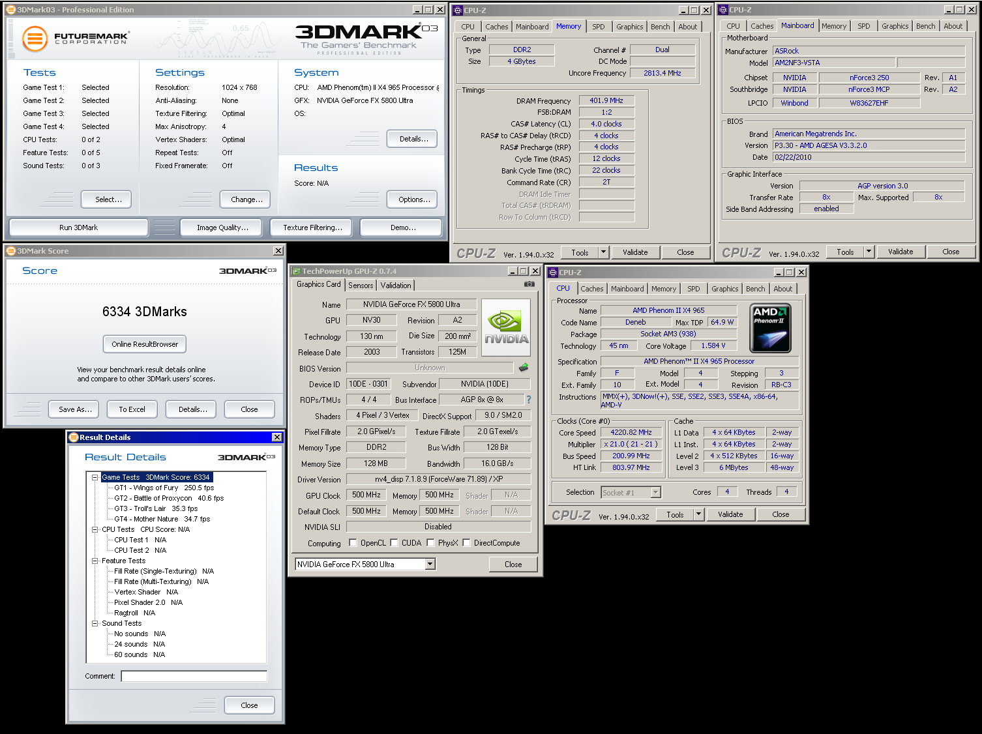Select the GT4 - Mother Nature result row

pos(162,519)
